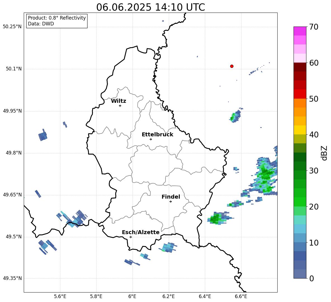This screenshot has height=302, width=331.
Task: Click the dark red swatch just below 60 dBZ
Action: click(x=300, y=67)
